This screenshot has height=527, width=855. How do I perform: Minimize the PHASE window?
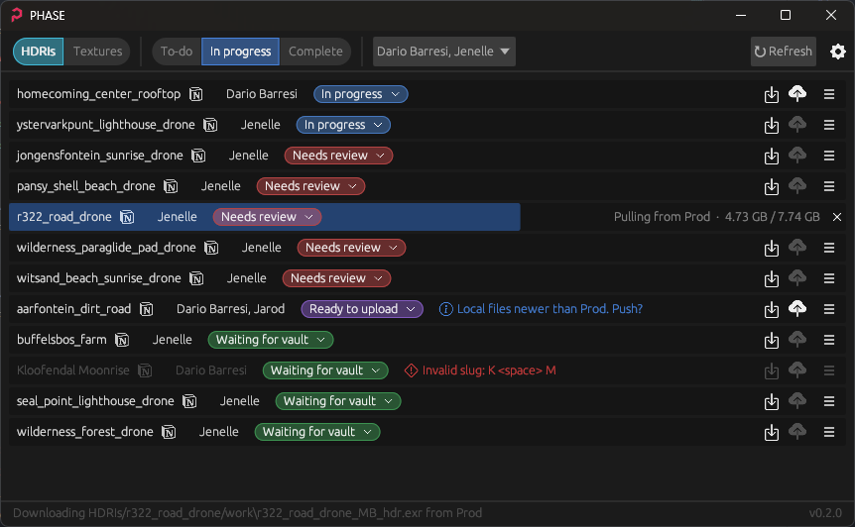(741, 15)
